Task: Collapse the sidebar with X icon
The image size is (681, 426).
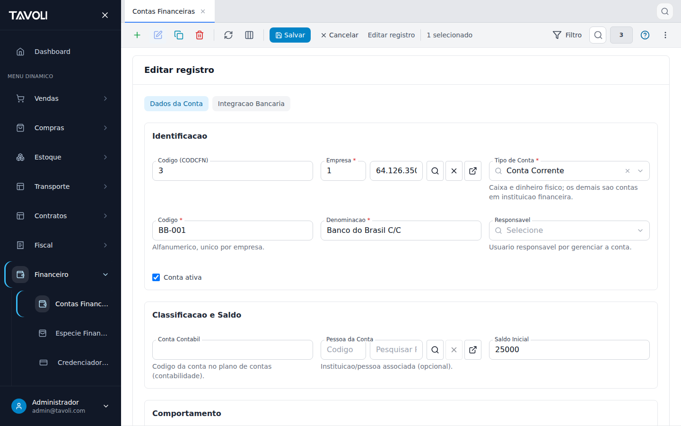Action: click(105, 15)
